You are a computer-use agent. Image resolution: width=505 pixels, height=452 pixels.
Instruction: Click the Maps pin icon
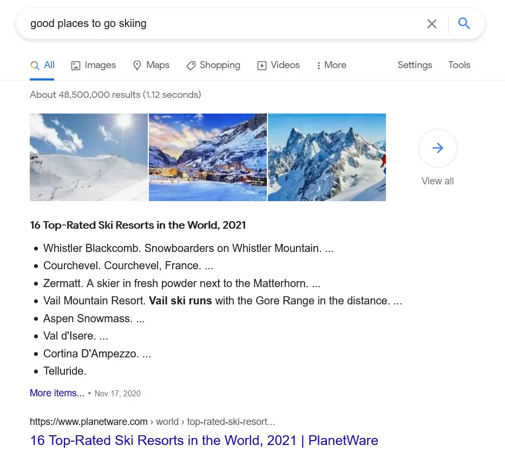(137, 65)
